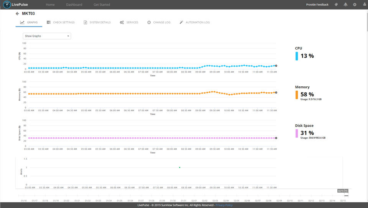Click the latest CPU graph data point

(x=276, y=66)
